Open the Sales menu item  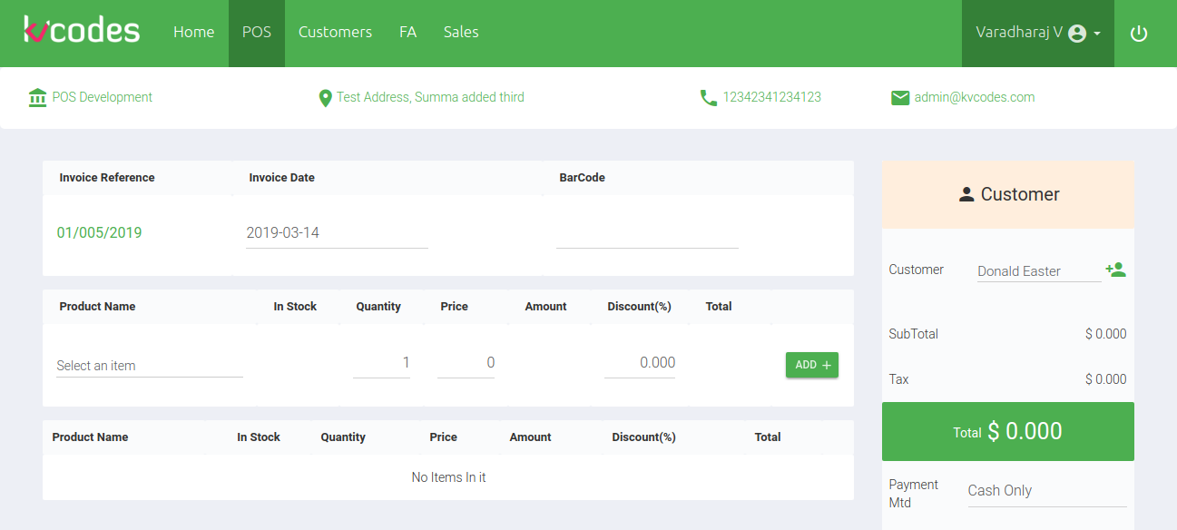pyautogui.click(x=461, y=33)
